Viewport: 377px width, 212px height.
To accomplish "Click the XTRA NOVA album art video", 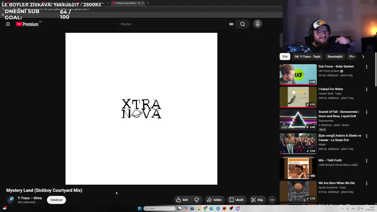I will pos(141,109).
